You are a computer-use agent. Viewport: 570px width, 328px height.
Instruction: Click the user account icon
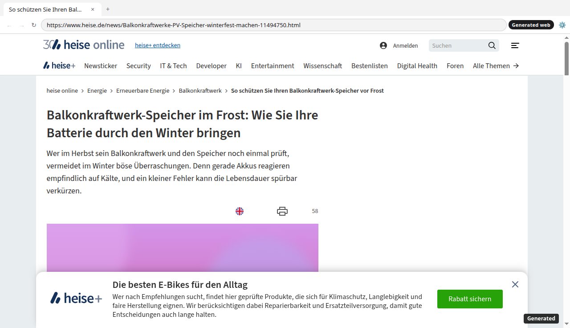tap(383, 45)
